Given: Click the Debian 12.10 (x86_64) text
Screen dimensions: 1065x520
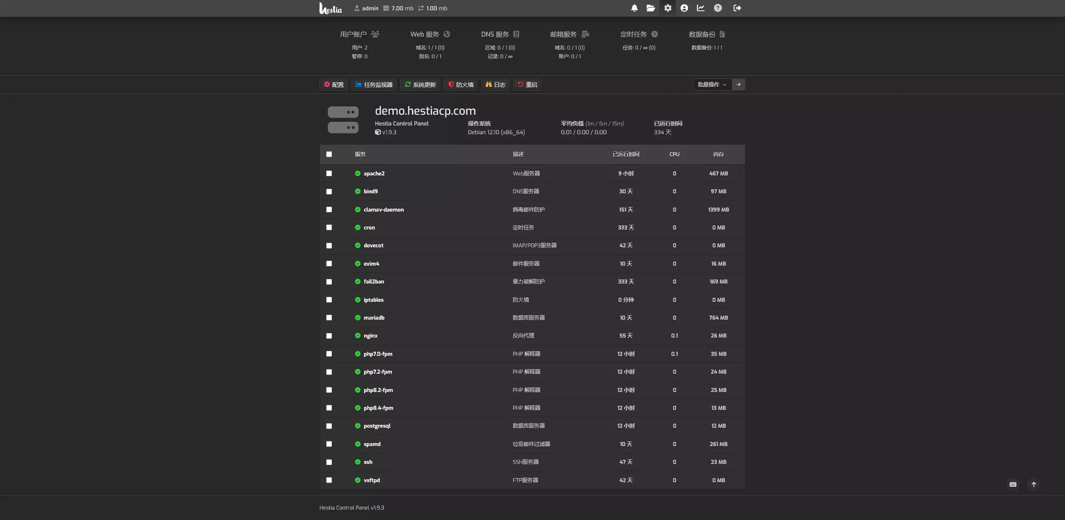Looking at the screenshot, I should click(x=496, y=132).
